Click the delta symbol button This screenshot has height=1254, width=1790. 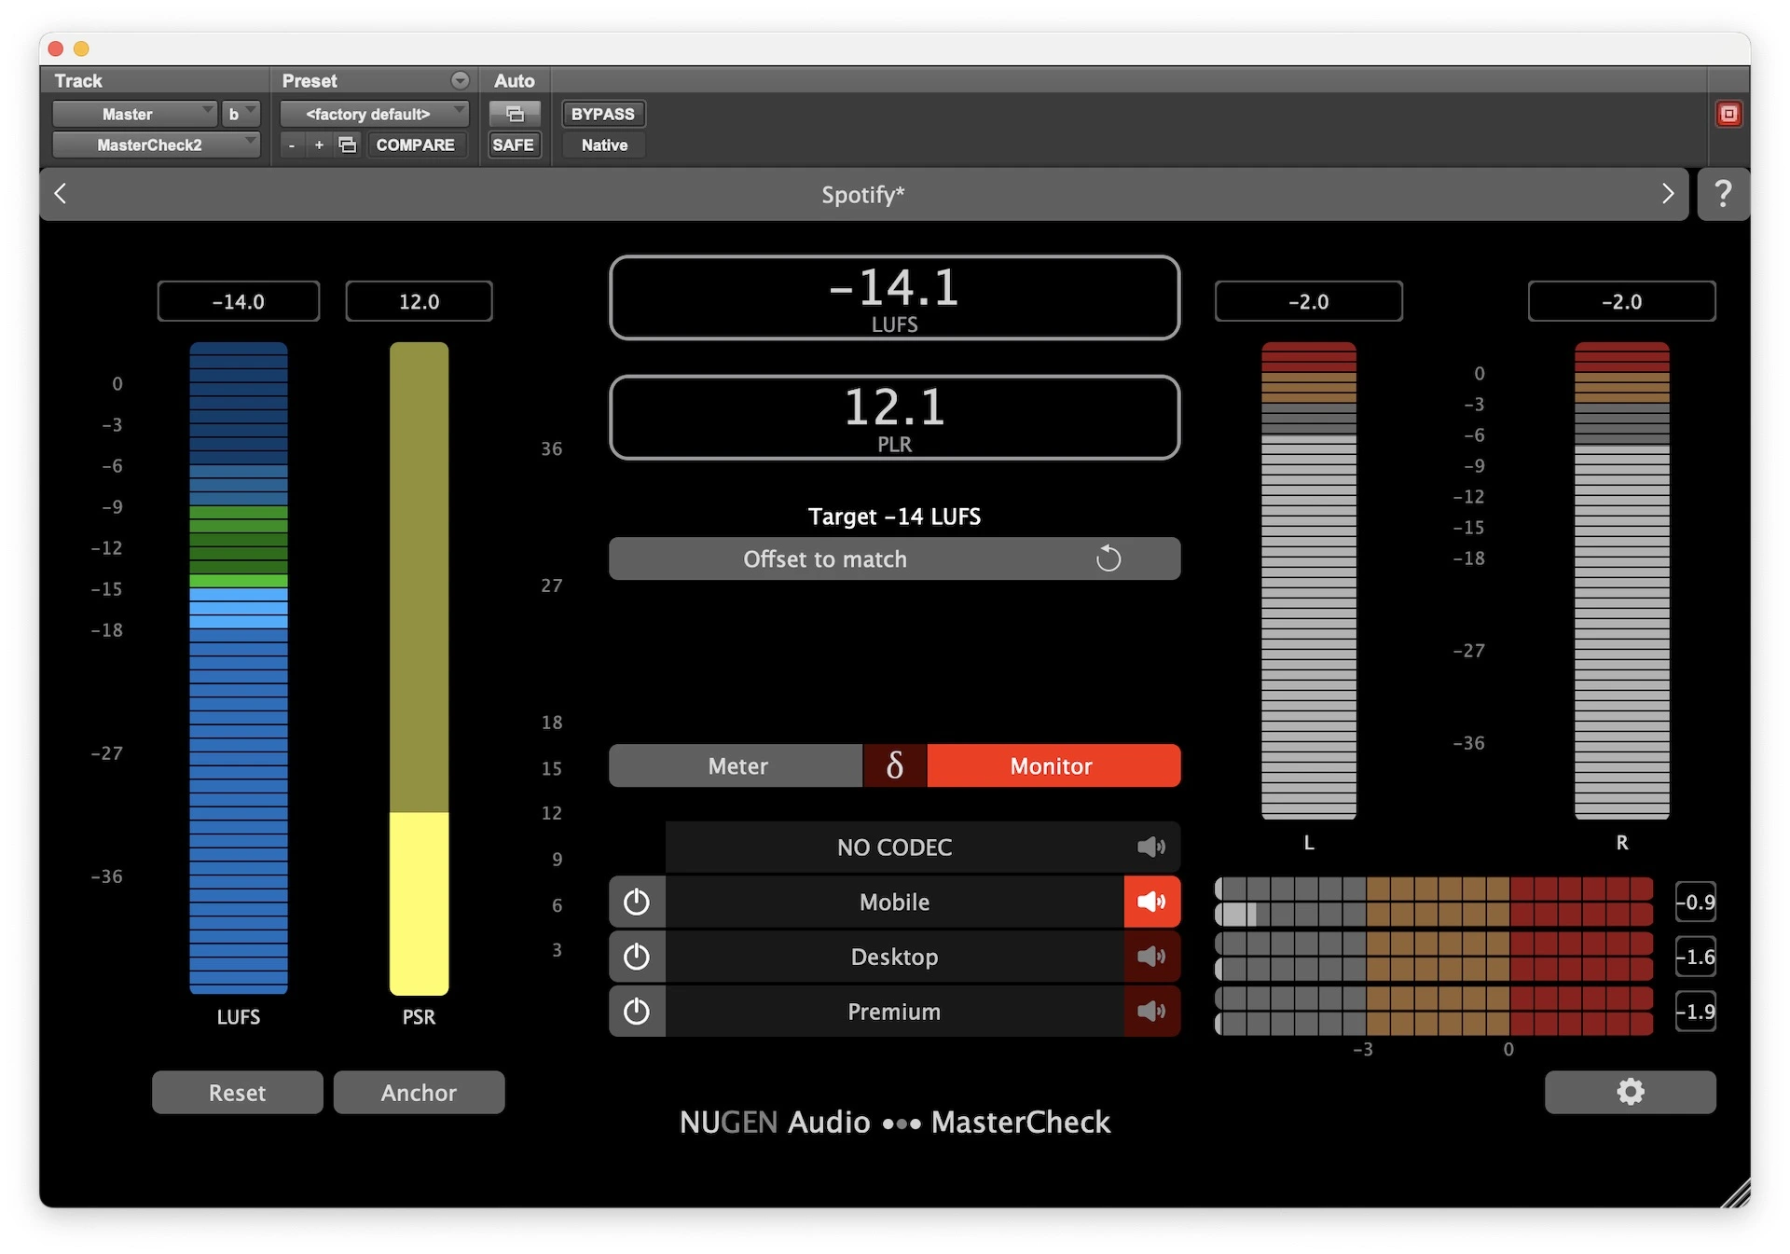pyautogui.click(x=894, y=765)
